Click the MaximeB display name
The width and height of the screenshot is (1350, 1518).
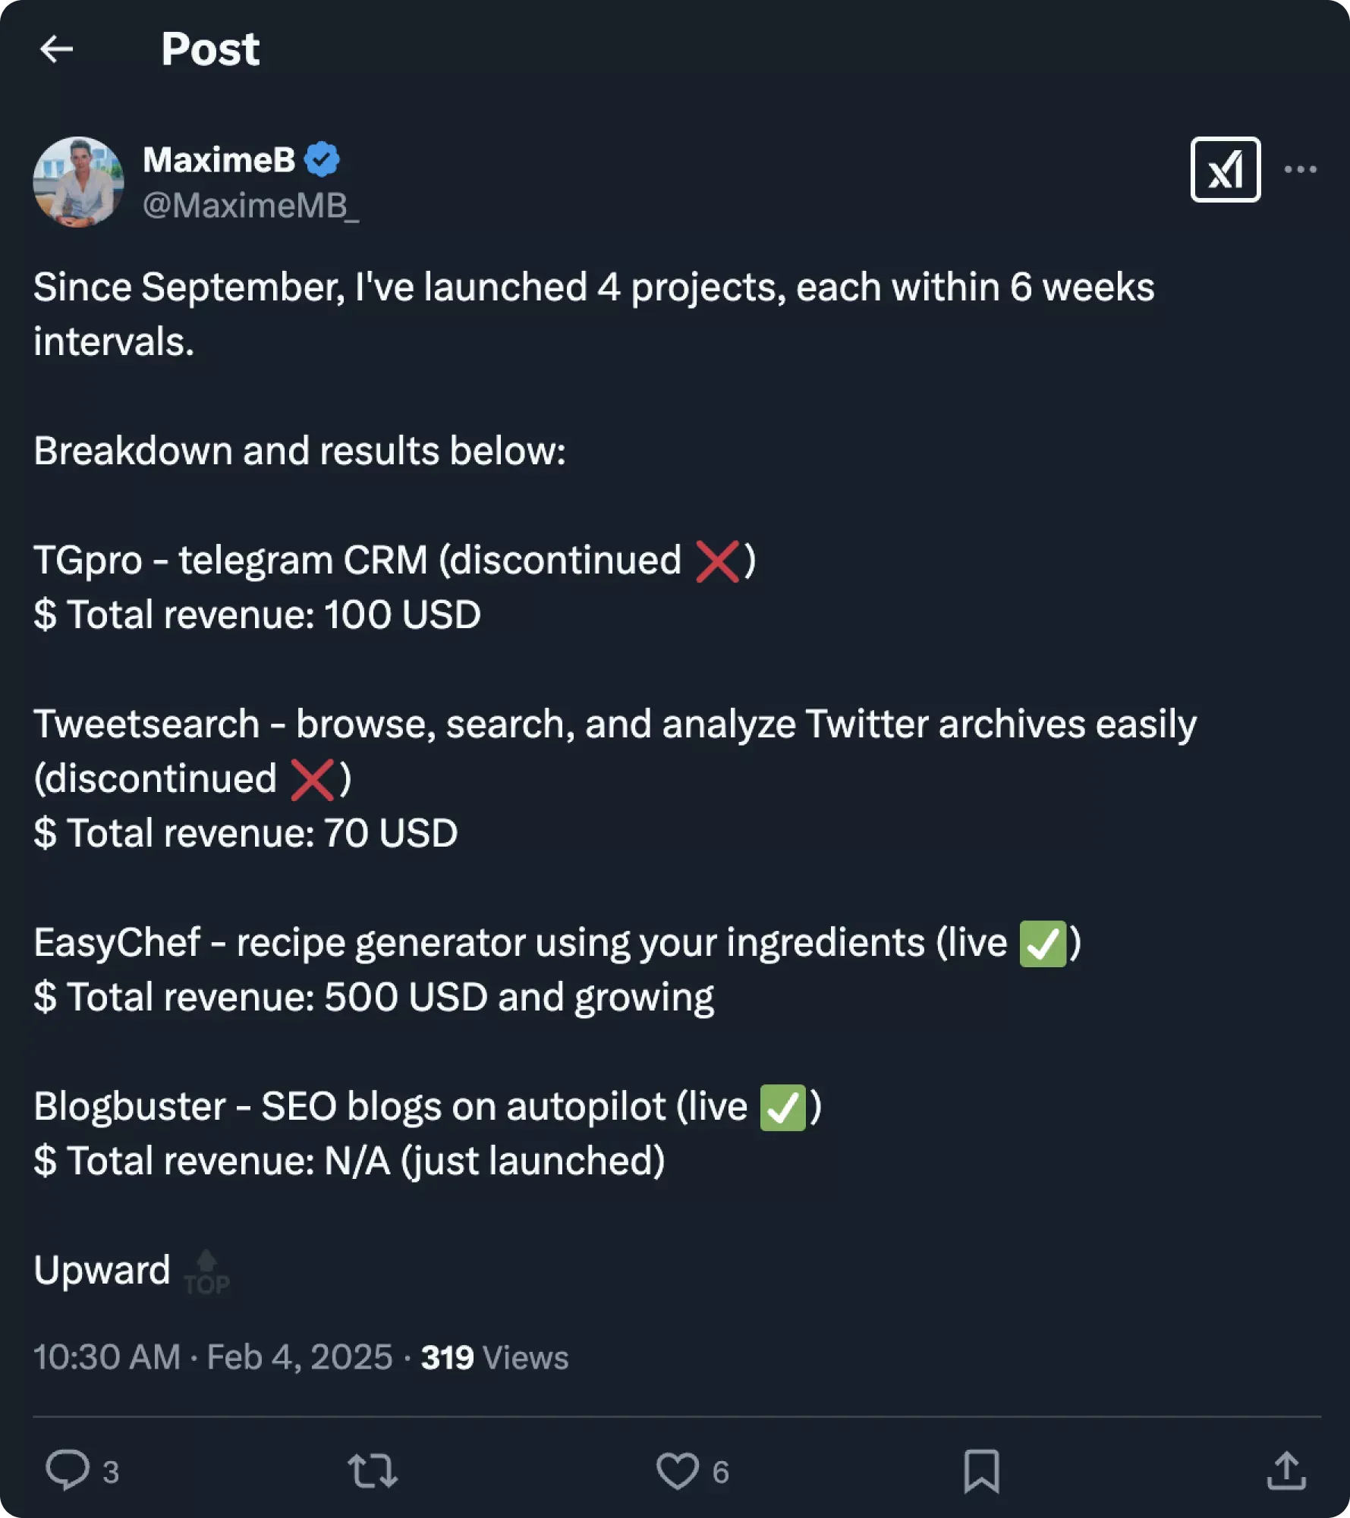click(219, 159)
